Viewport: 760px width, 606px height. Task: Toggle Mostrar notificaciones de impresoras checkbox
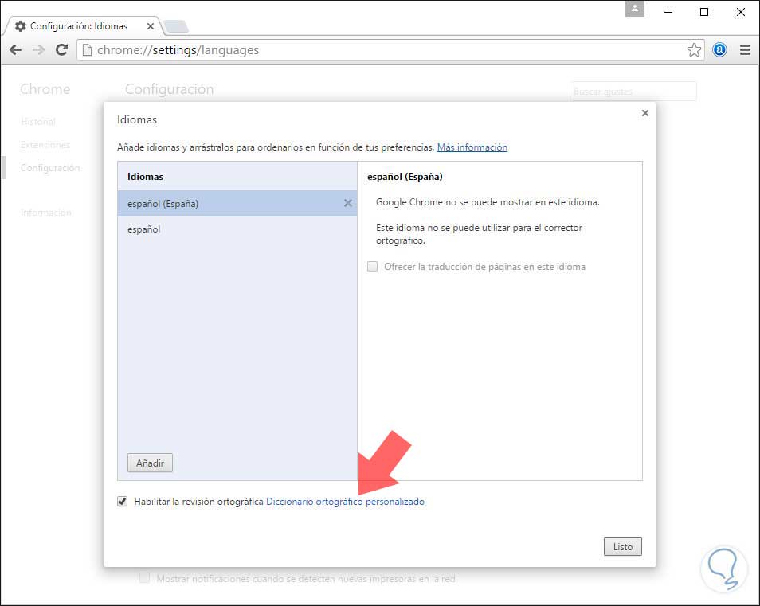(x=144, y=578)
